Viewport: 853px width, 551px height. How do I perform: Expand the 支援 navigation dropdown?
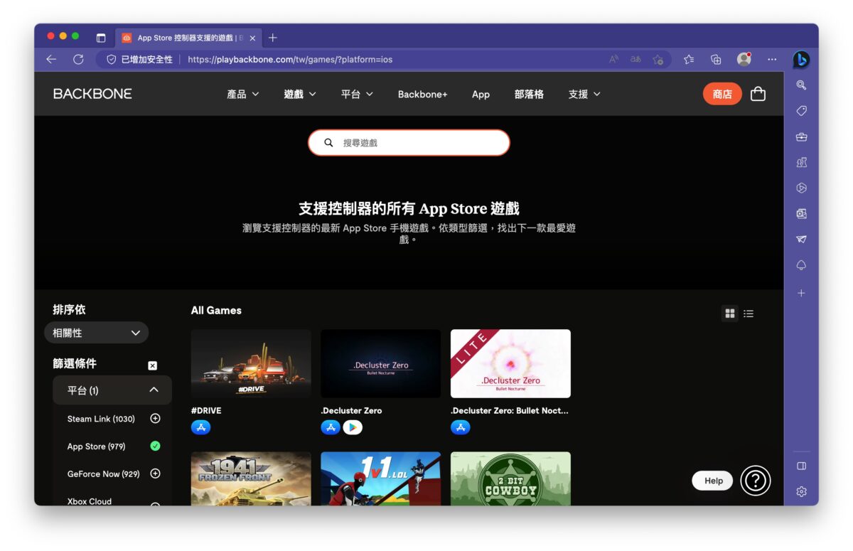pyautogui.click(x=584, y=94)
